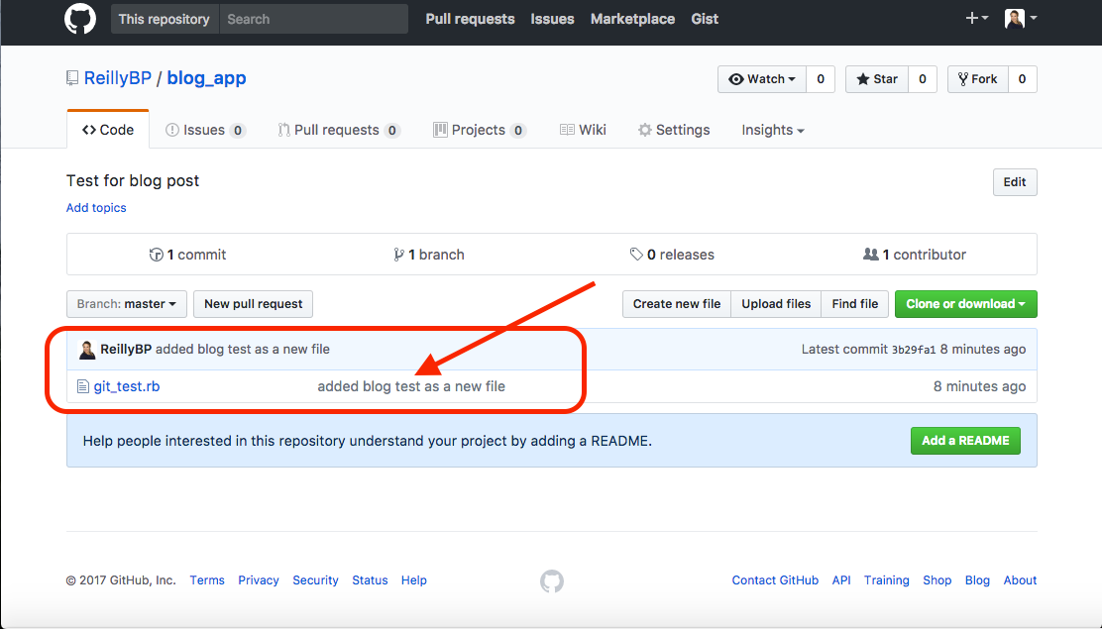Click the search input field

pos(312,18)
